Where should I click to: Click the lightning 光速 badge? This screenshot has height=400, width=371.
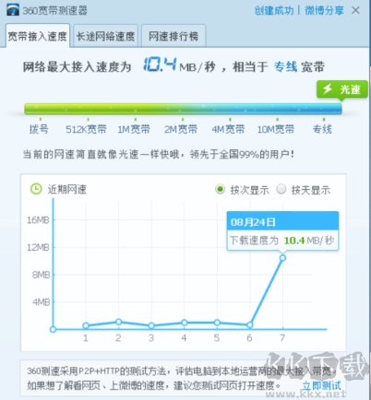pos(342,89)
